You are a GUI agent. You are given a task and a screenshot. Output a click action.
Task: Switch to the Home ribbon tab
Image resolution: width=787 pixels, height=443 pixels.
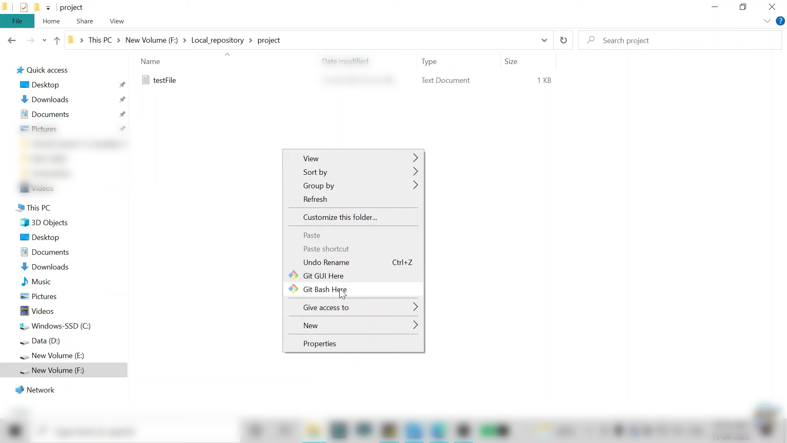(x=51, y=21)
